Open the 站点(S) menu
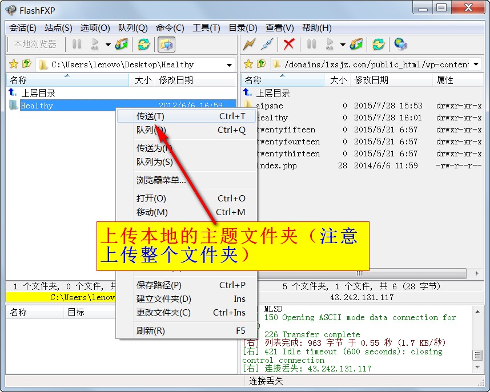The height and width of the screenshot is (392, 490). 58,28
